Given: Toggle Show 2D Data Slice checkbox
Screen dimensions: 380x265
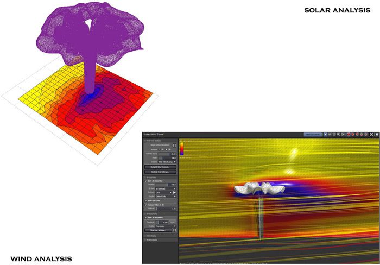Looking at the screenshot, I should 145,181.
